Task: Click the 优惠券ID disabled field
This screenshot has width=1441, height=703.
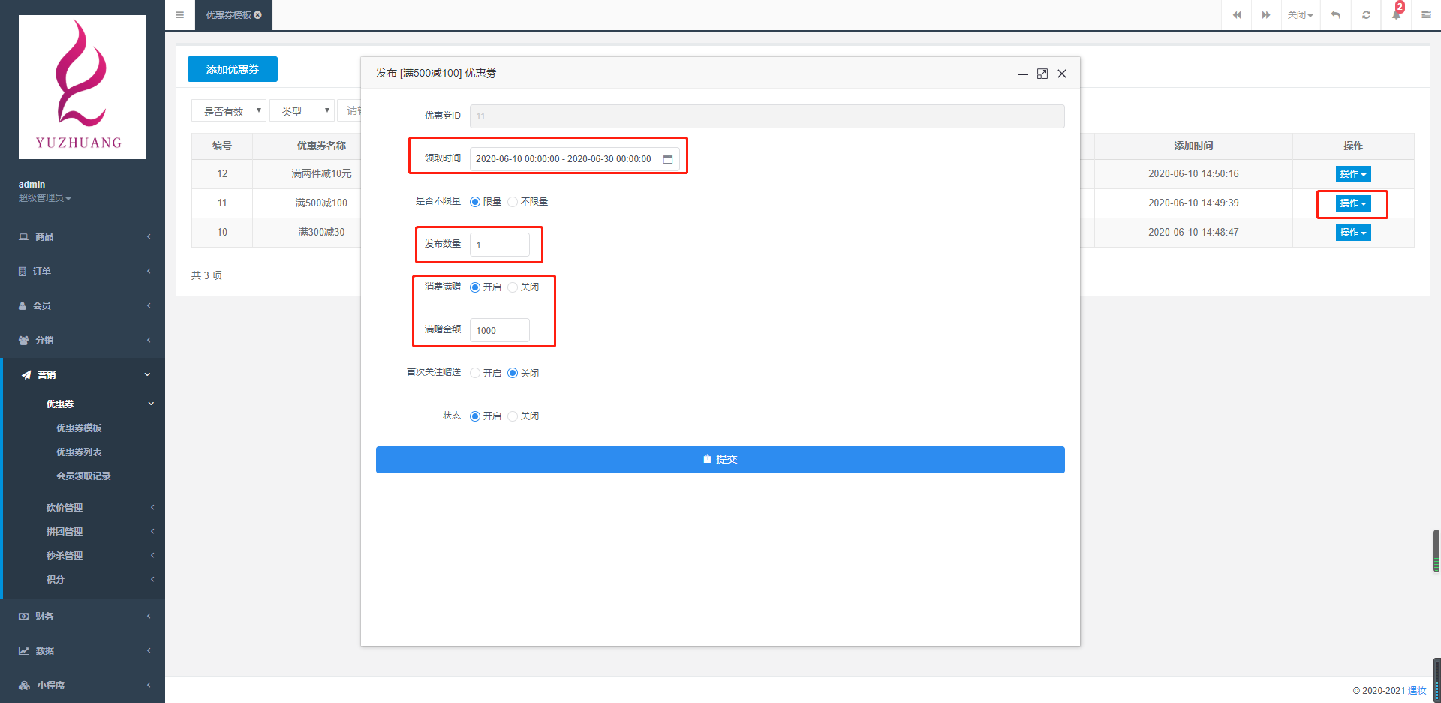Action: click(x=767, y=116)
